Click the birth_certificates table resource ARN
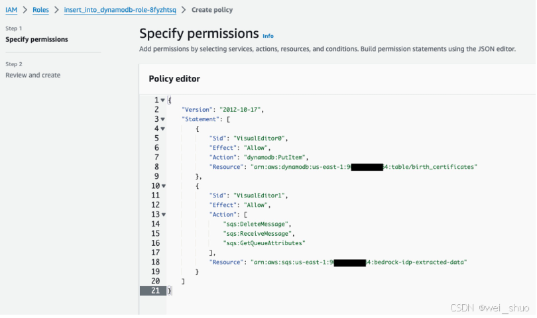 click(x=364, y=167)
